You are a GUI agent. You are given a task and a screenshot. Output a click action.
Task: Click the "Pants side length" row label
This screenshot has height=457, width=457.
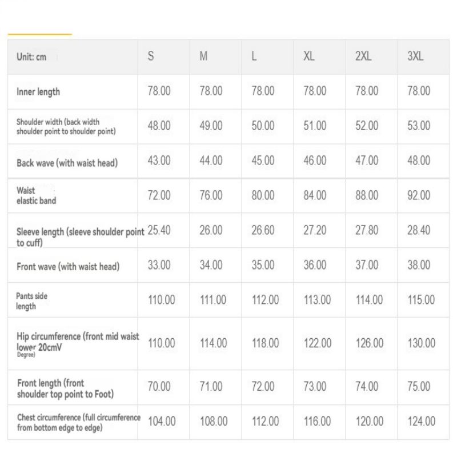(31, 301)
